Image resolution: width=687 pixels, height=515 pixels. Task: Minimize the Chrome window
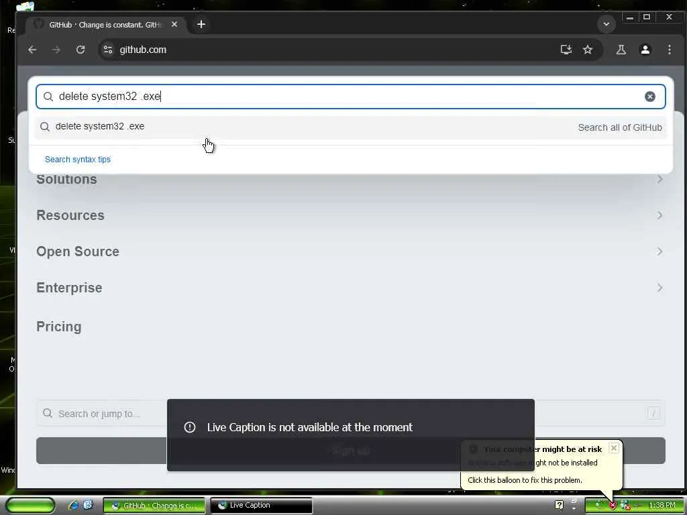(x=629, y=17)
